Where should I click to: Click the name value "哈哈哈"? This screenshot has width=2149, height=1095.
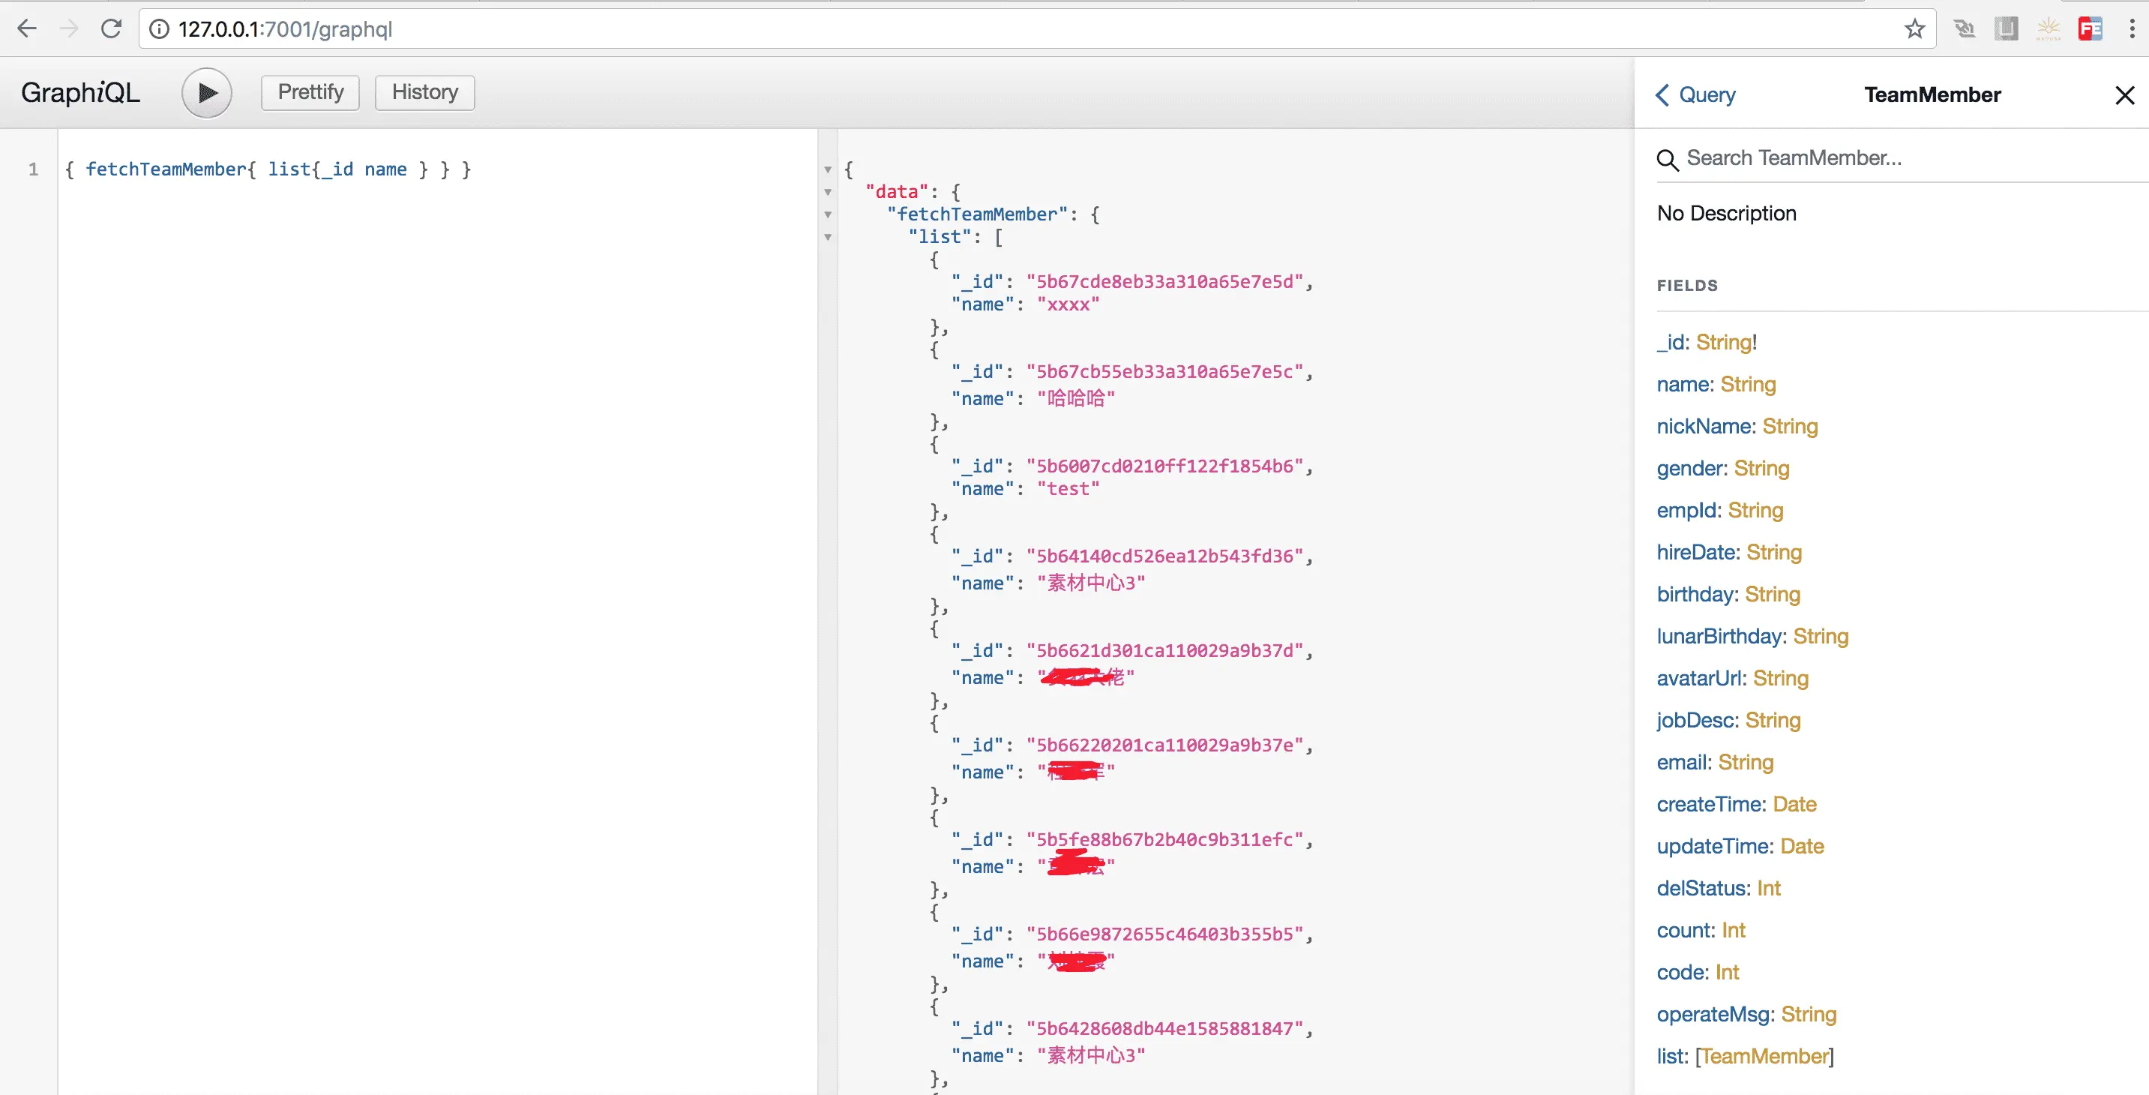[x=1075, y=399]
